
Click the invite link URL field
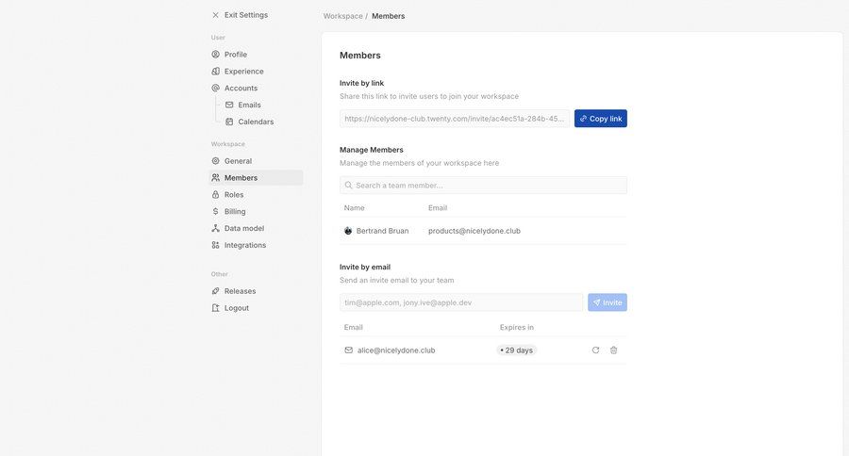pos(455,119)
